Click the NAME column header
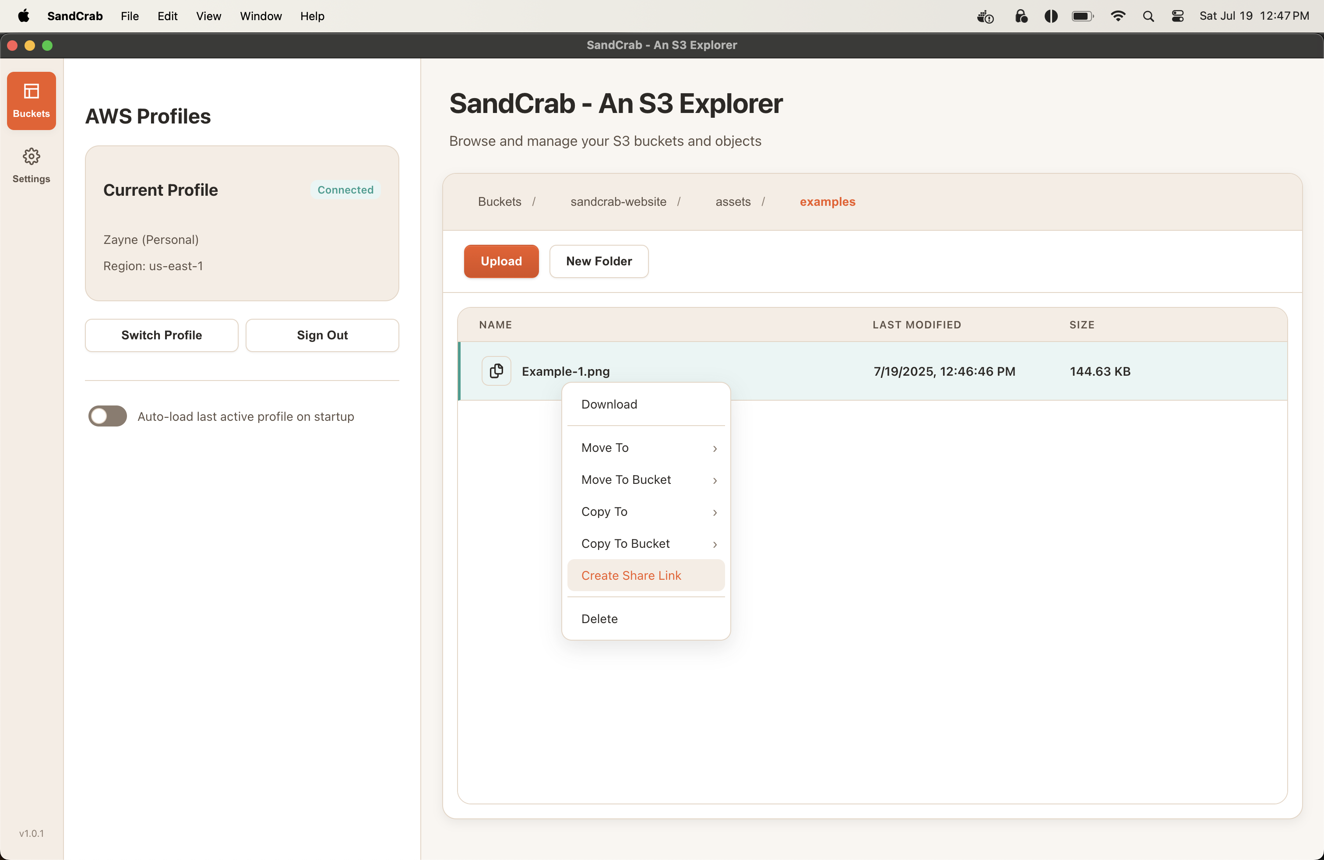1324x860 pixels. pos(495,324)
